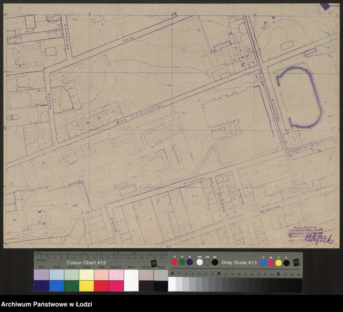Click the Tylna street label
This screenshot has height=312, width=343.
point(127,37)
